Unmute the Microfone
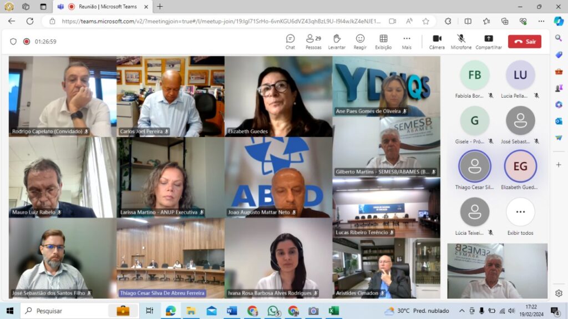 coord(461,41)
